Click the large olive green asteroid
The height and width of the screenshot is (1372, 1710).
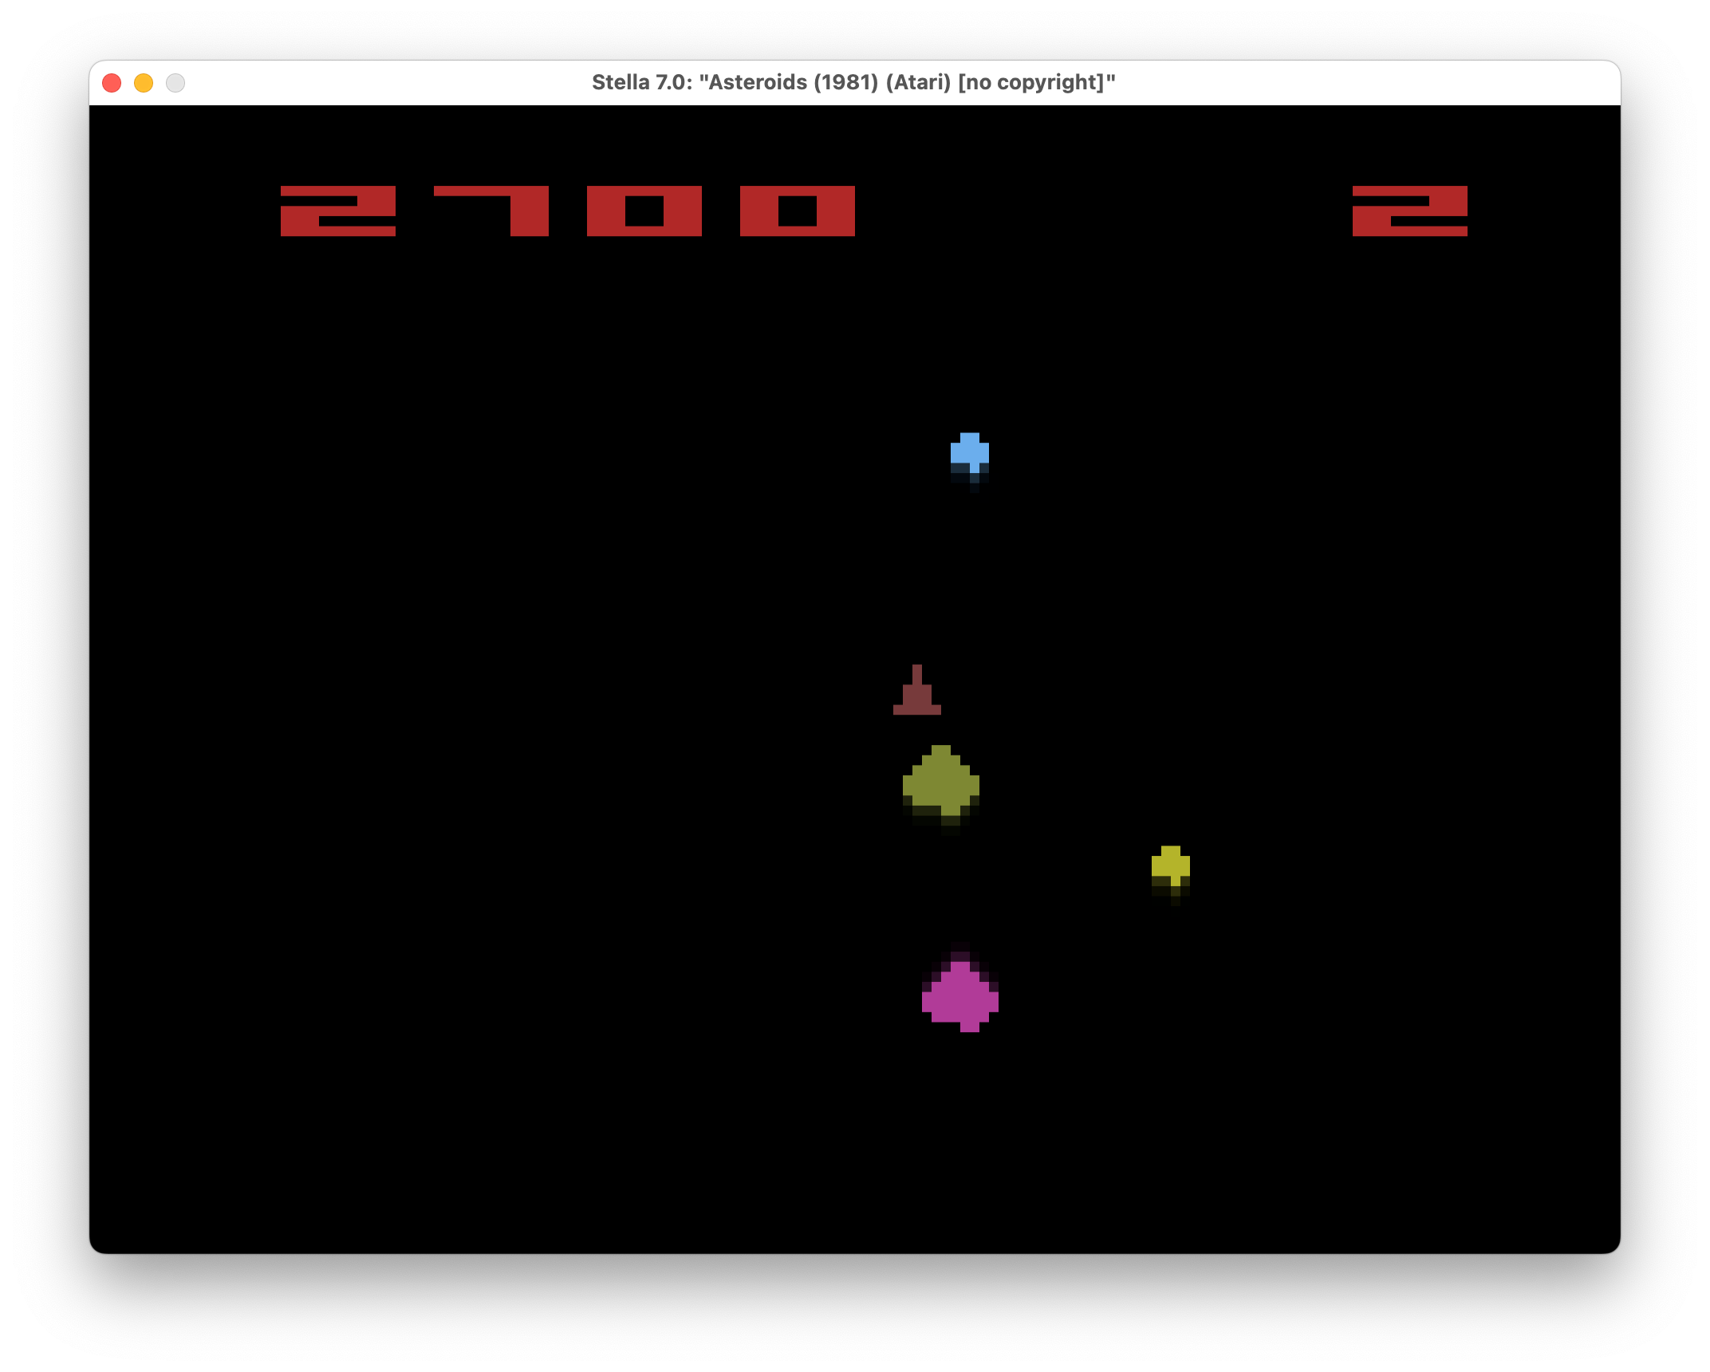(x=941, y=782)
